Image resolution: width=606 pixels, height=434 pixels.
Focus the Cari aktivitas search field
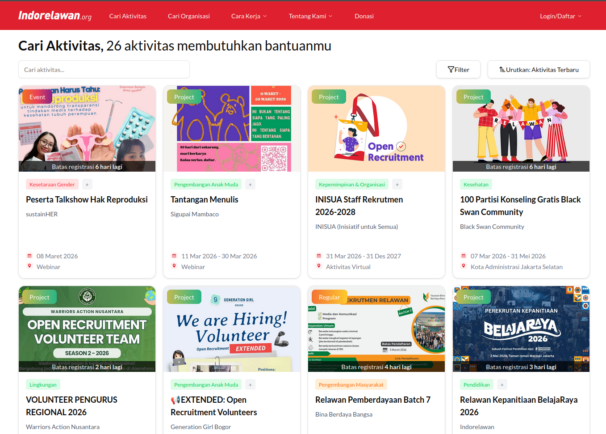pos(104,70)
